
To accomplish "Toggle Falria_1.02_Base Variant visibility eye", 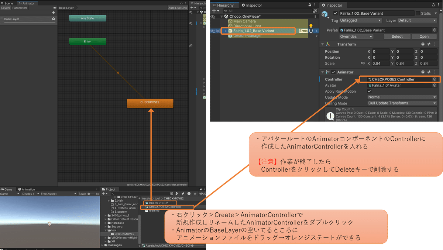I will (213, 31).
